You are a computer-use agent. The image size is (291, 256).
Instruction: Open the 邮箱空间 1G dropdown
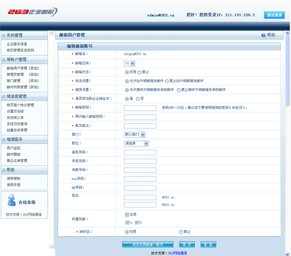coord(130,64)
